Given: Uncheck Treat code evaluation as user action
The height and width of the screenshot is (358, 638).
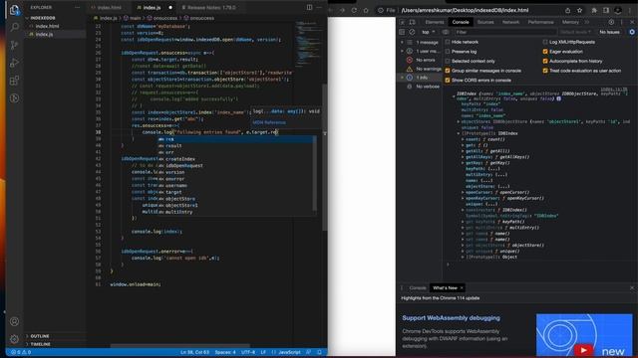Looking at the screenshot, I should coord(545,71).
